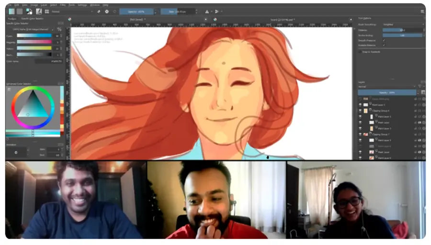Screen dimensions: 431x245
Task: Switch to the board .psd document tab
Action: click(282, 20)
